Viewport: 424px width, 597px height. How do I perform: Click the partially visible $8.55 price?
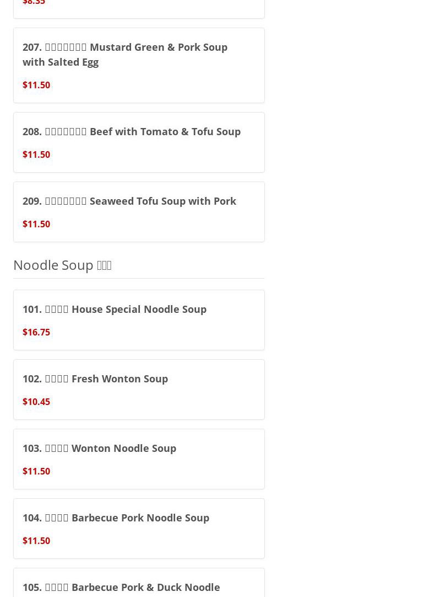34,3
